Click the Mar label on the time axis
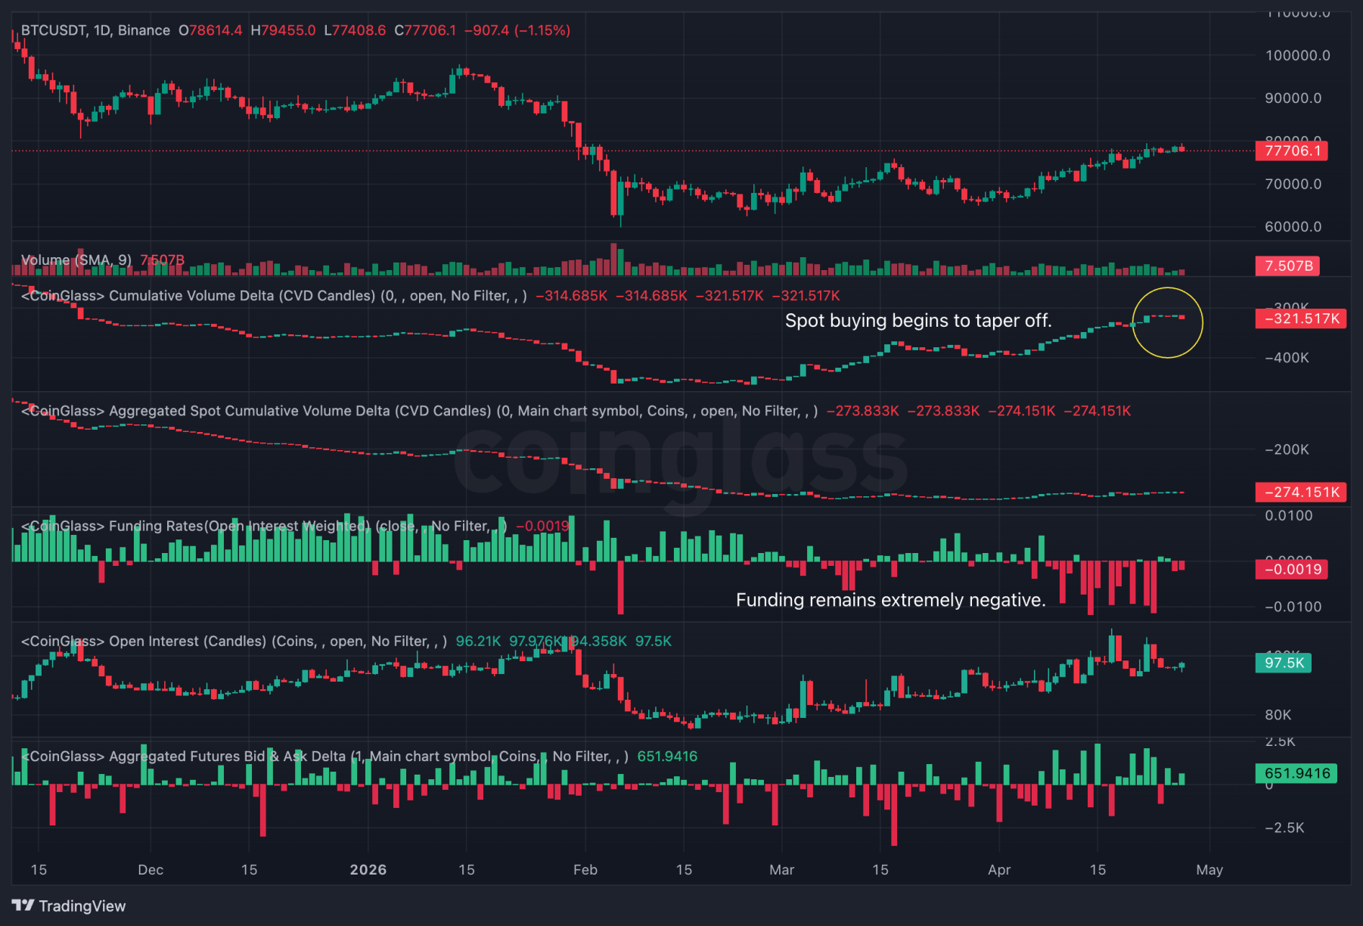1363x926 pixels. (781, 870)
